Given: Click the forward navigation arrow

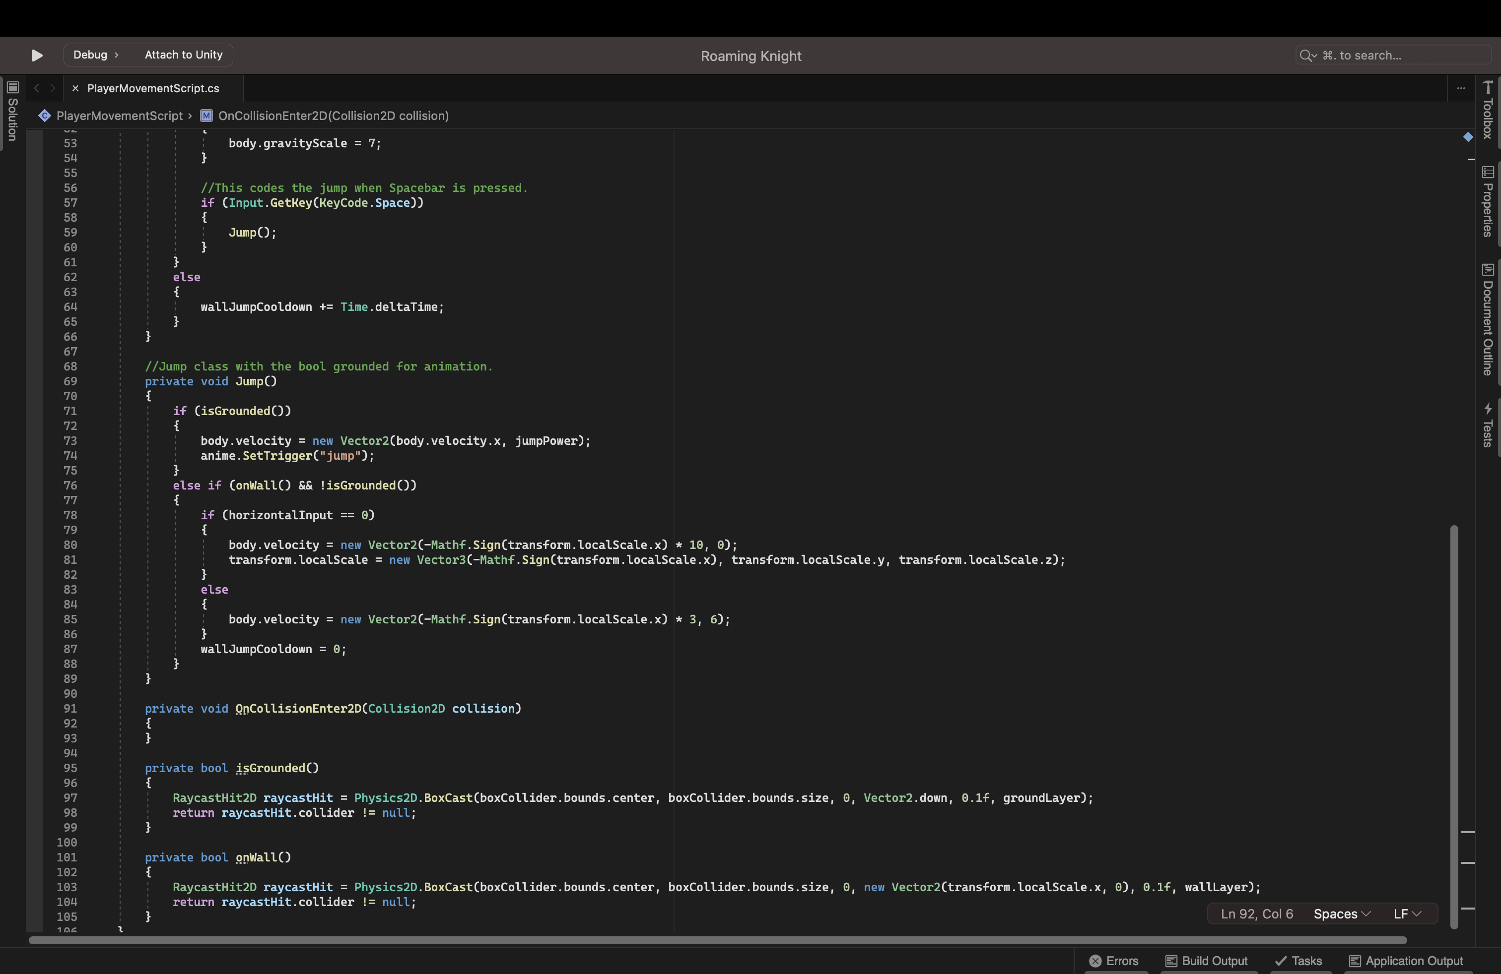Looking at the screenshot, I should pos(53,88).
